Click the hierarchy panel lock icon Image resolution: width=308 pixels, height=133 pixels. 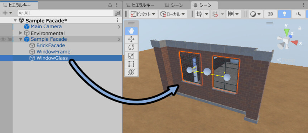[x=110, y=5]
